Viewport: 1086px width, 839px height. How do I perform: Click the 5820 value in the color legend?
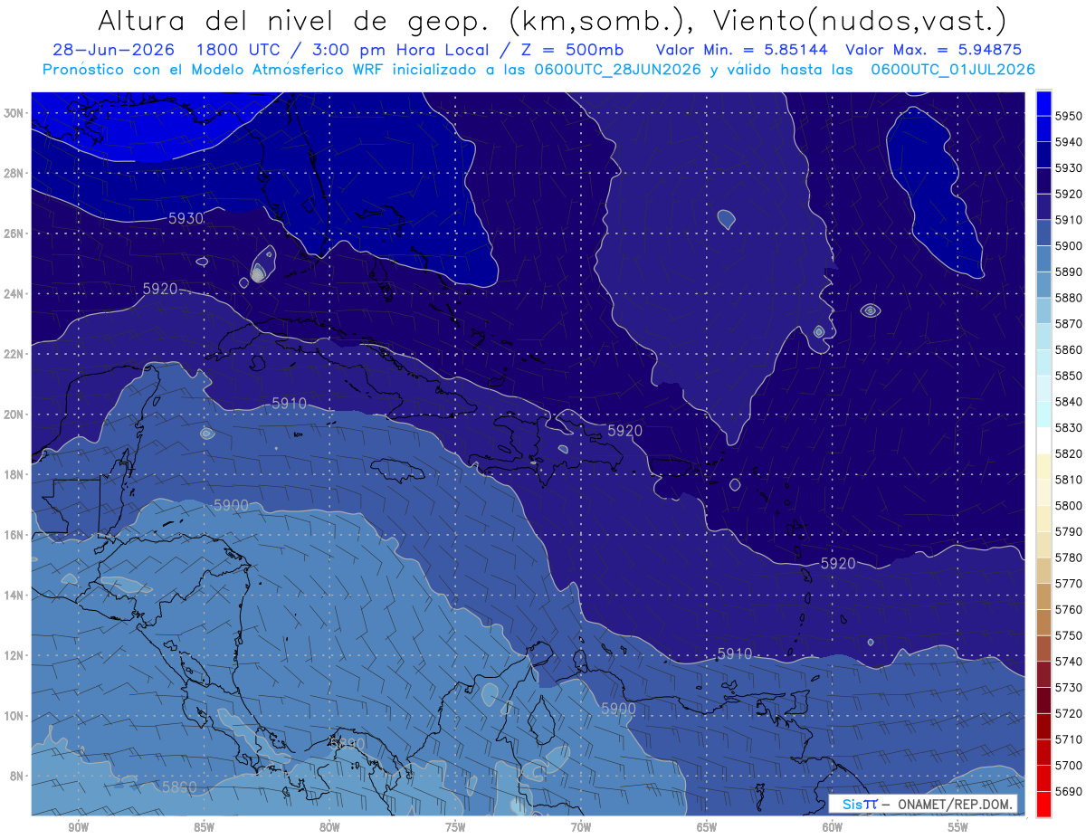[1068, 453]
